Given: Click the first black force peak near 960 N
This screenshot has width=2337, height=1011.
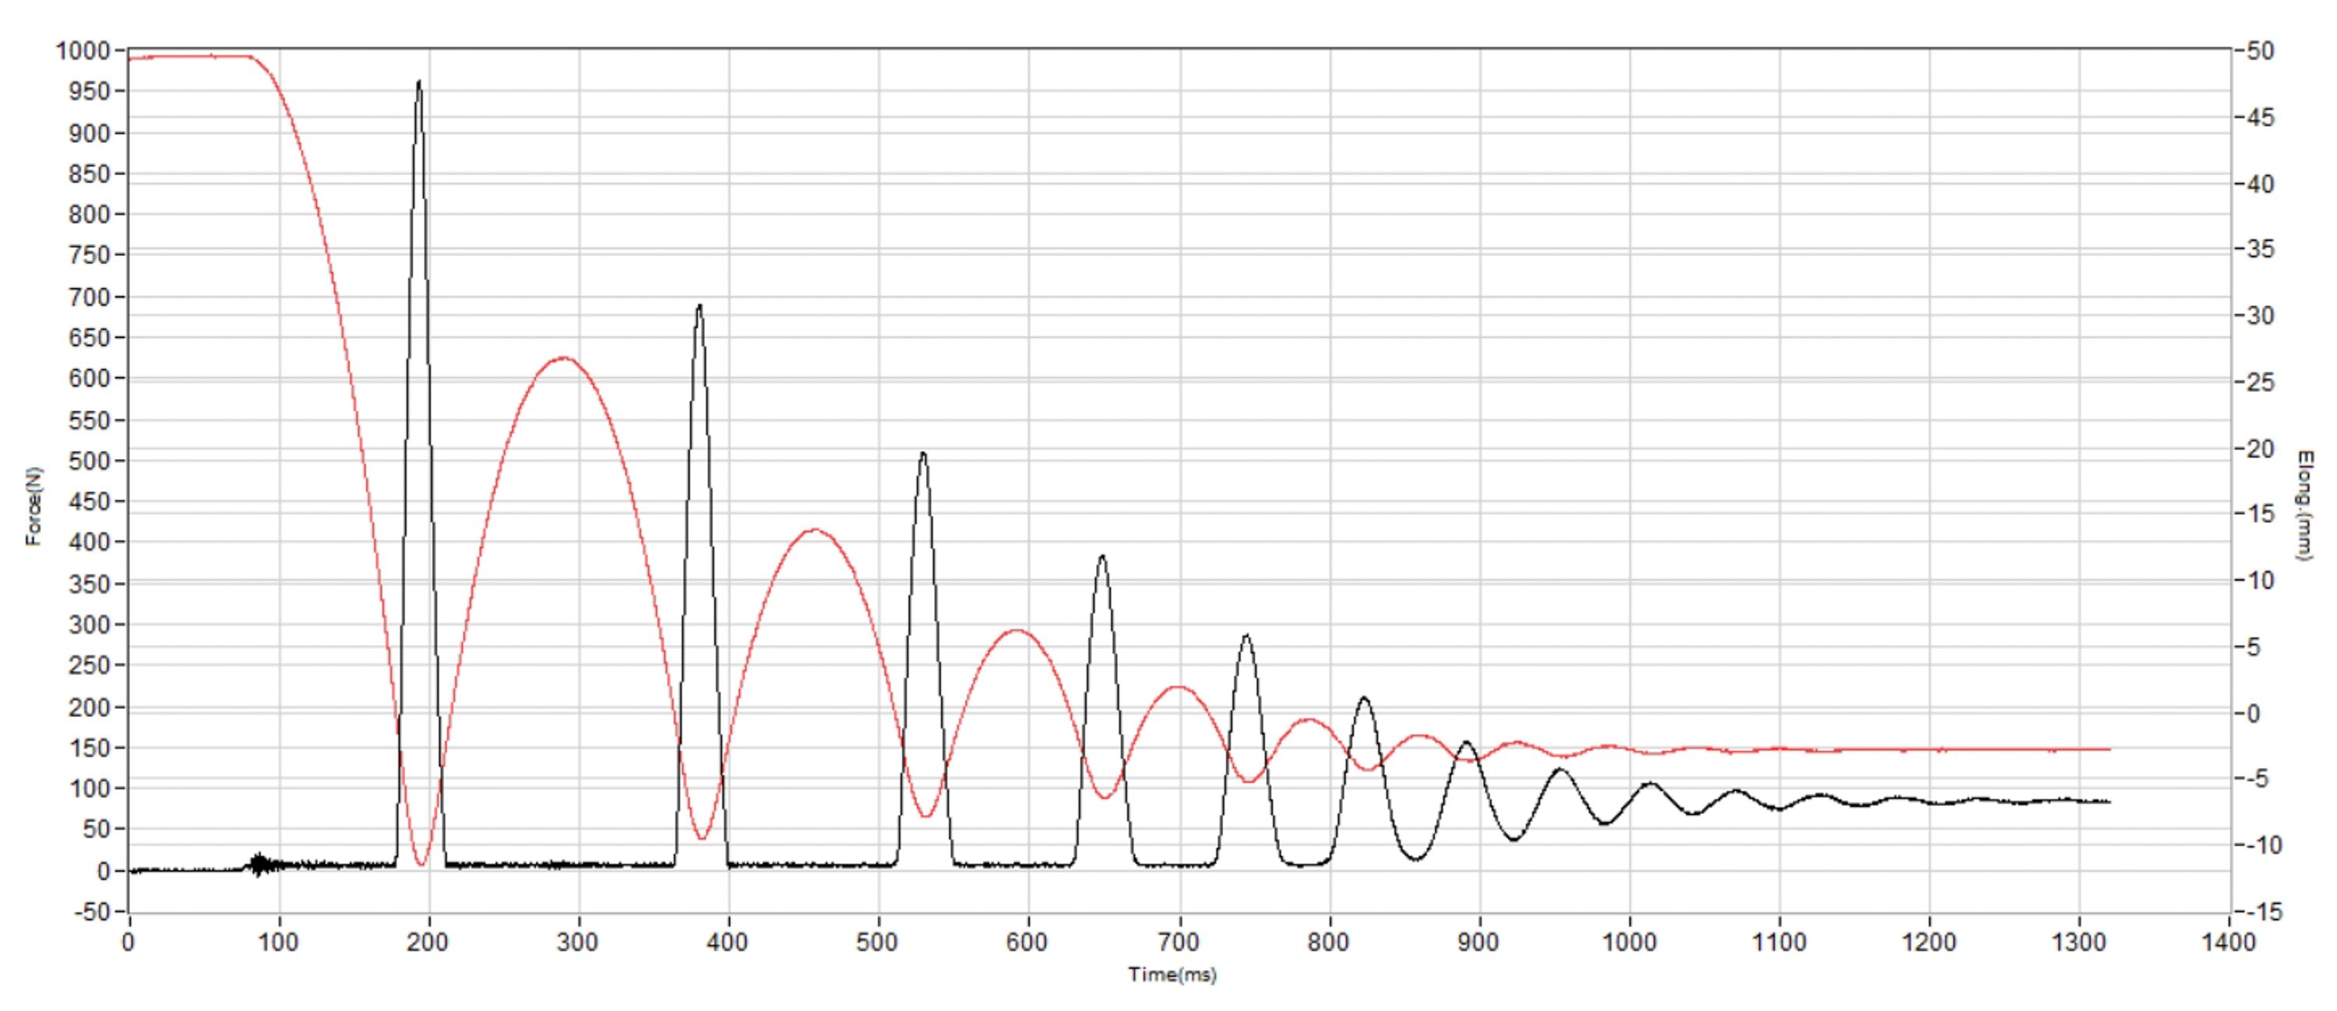Looking at the screenshot, I should coord(418,83).
